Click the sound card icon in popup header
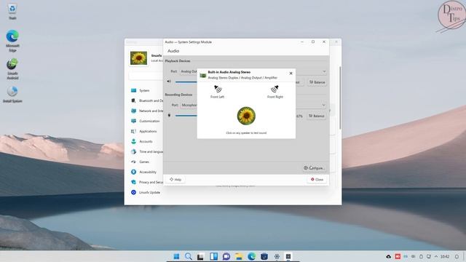 203,76
